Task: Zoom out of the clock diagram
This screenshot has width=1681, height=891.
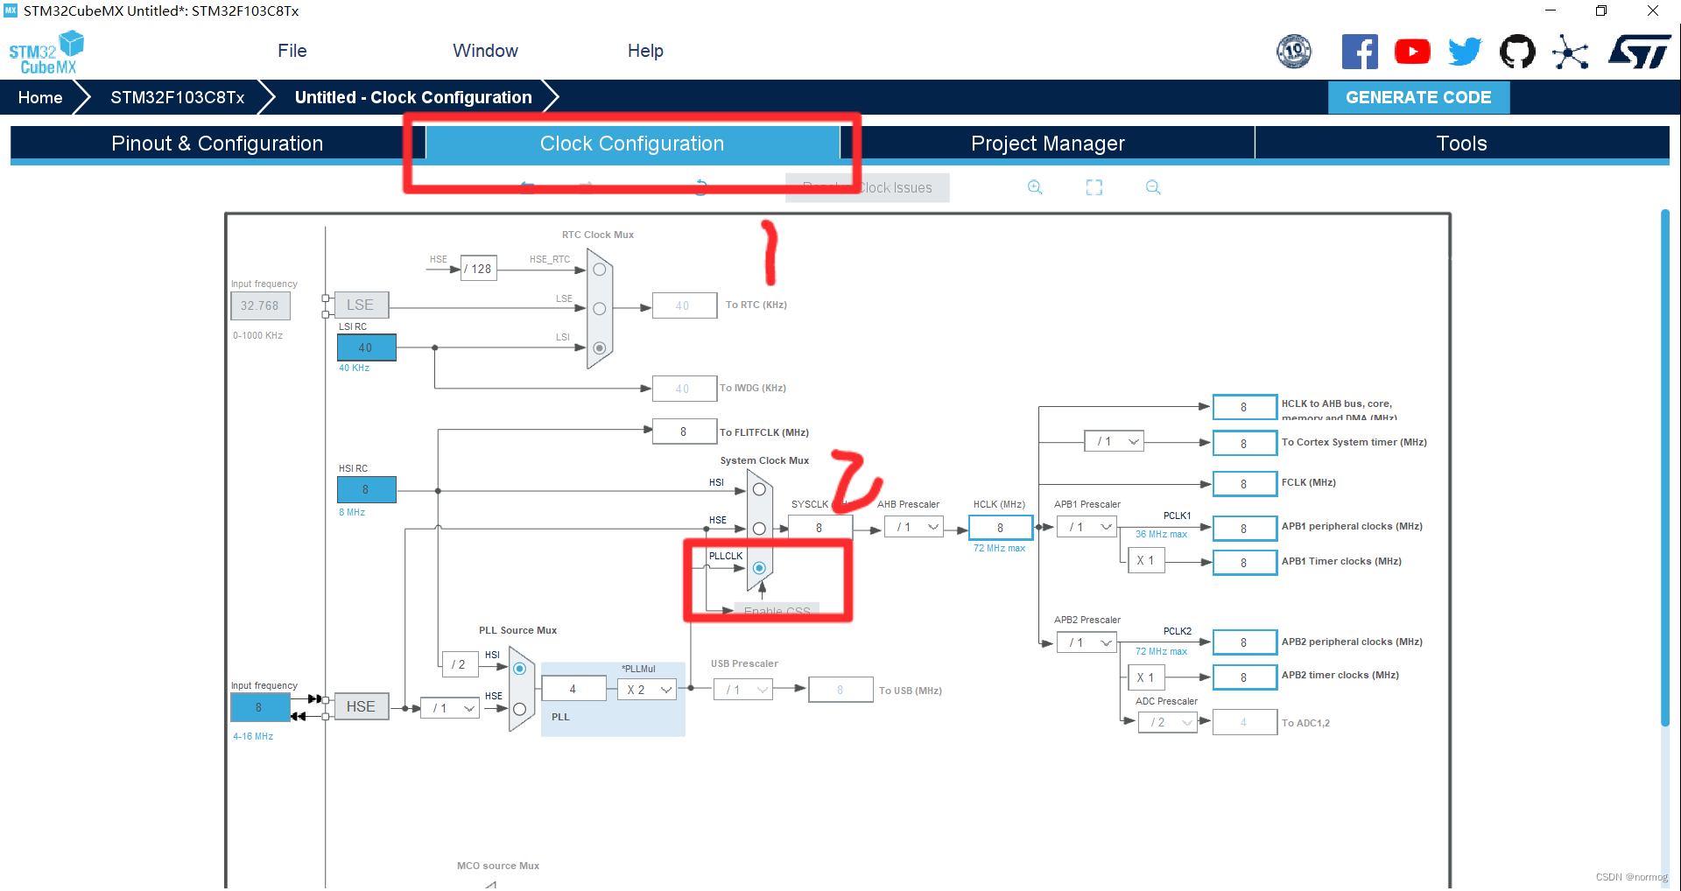Action: [1153, 187]
